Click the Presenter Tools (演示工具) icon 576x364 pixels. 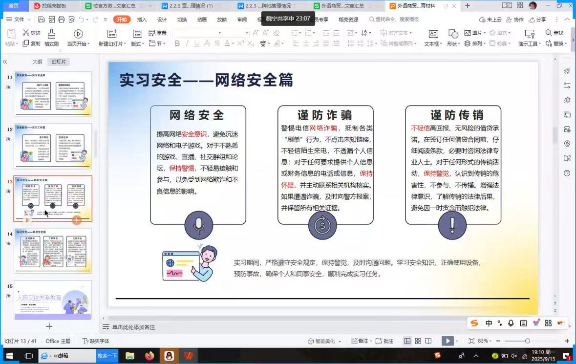pyautogui.click(x=529, y=34)
